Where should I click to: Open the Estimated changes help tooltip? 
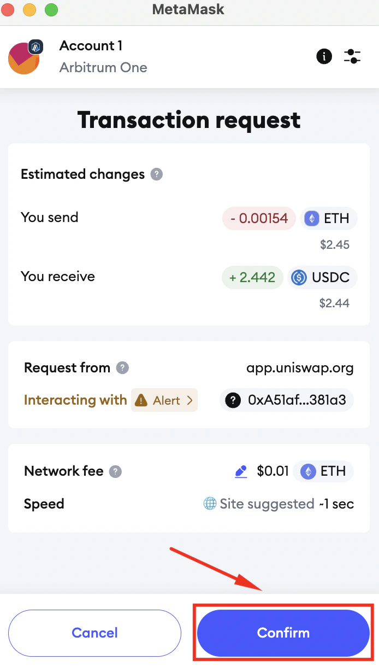(x=157, y=174)
